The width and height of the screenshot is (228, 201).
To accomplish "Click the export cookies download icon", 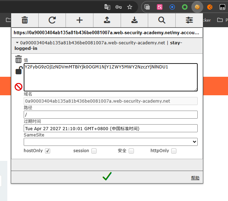I will tap(135, 20).
